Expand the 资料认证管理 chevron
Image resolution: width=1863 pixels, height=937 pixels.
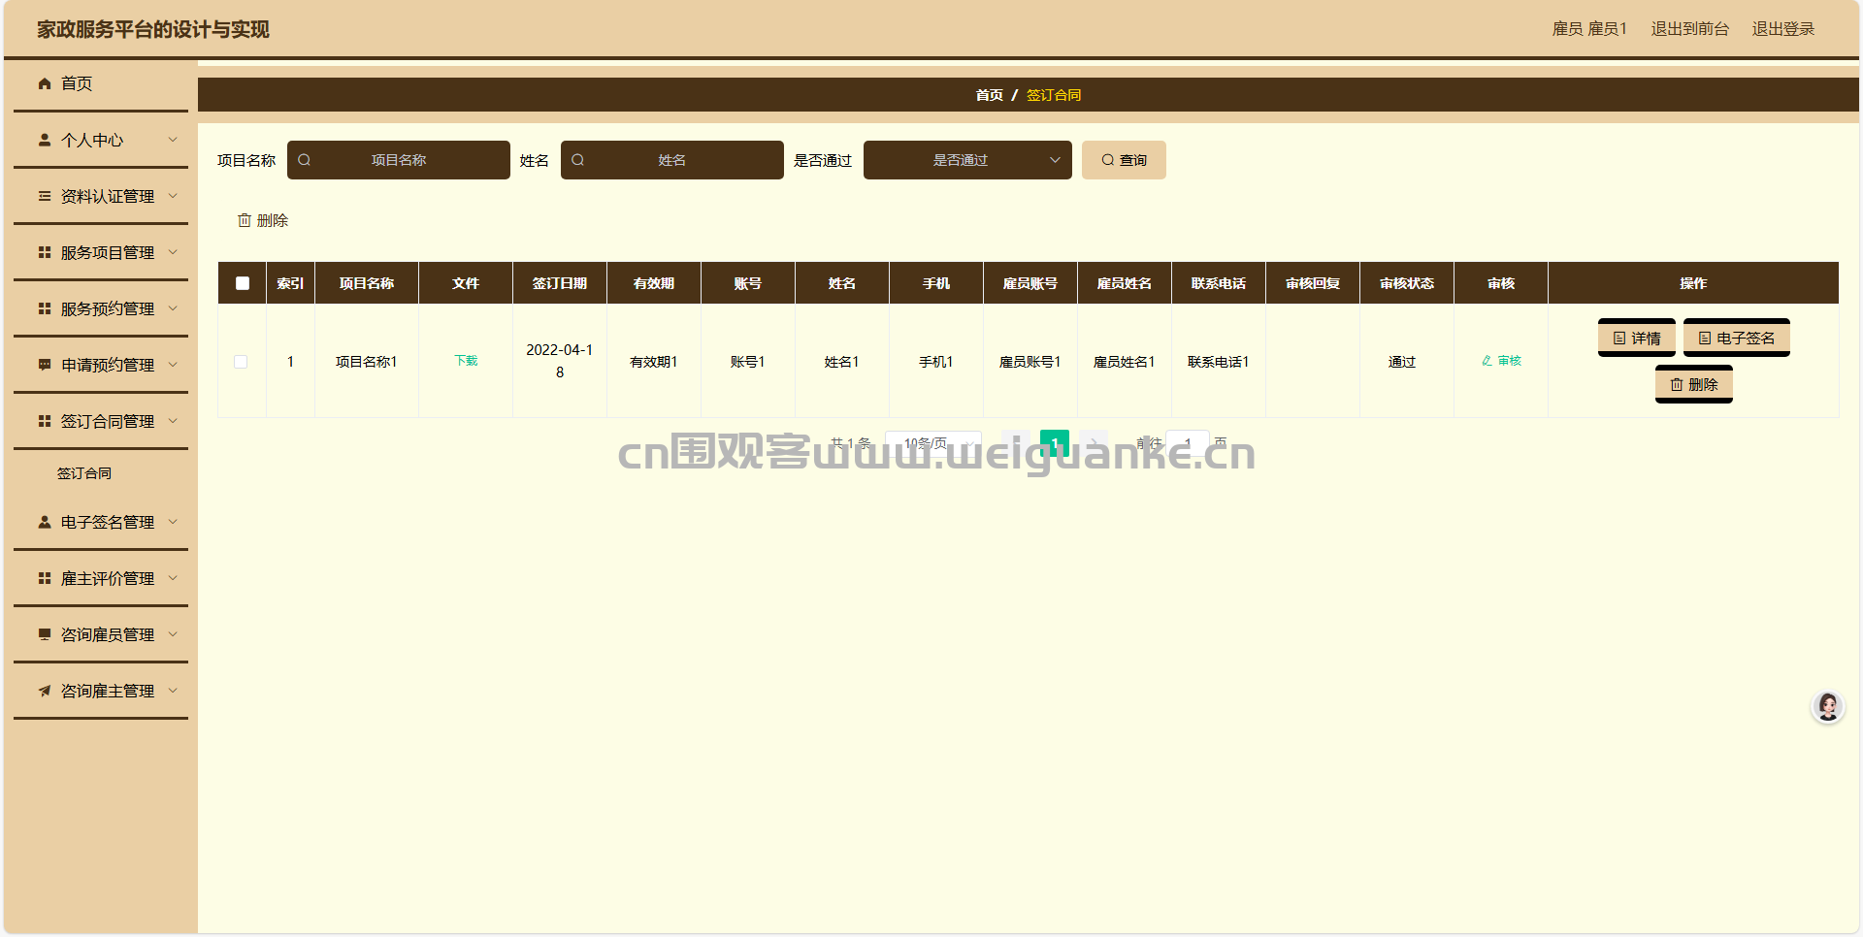pyautogui.click(x=173, y=196)
